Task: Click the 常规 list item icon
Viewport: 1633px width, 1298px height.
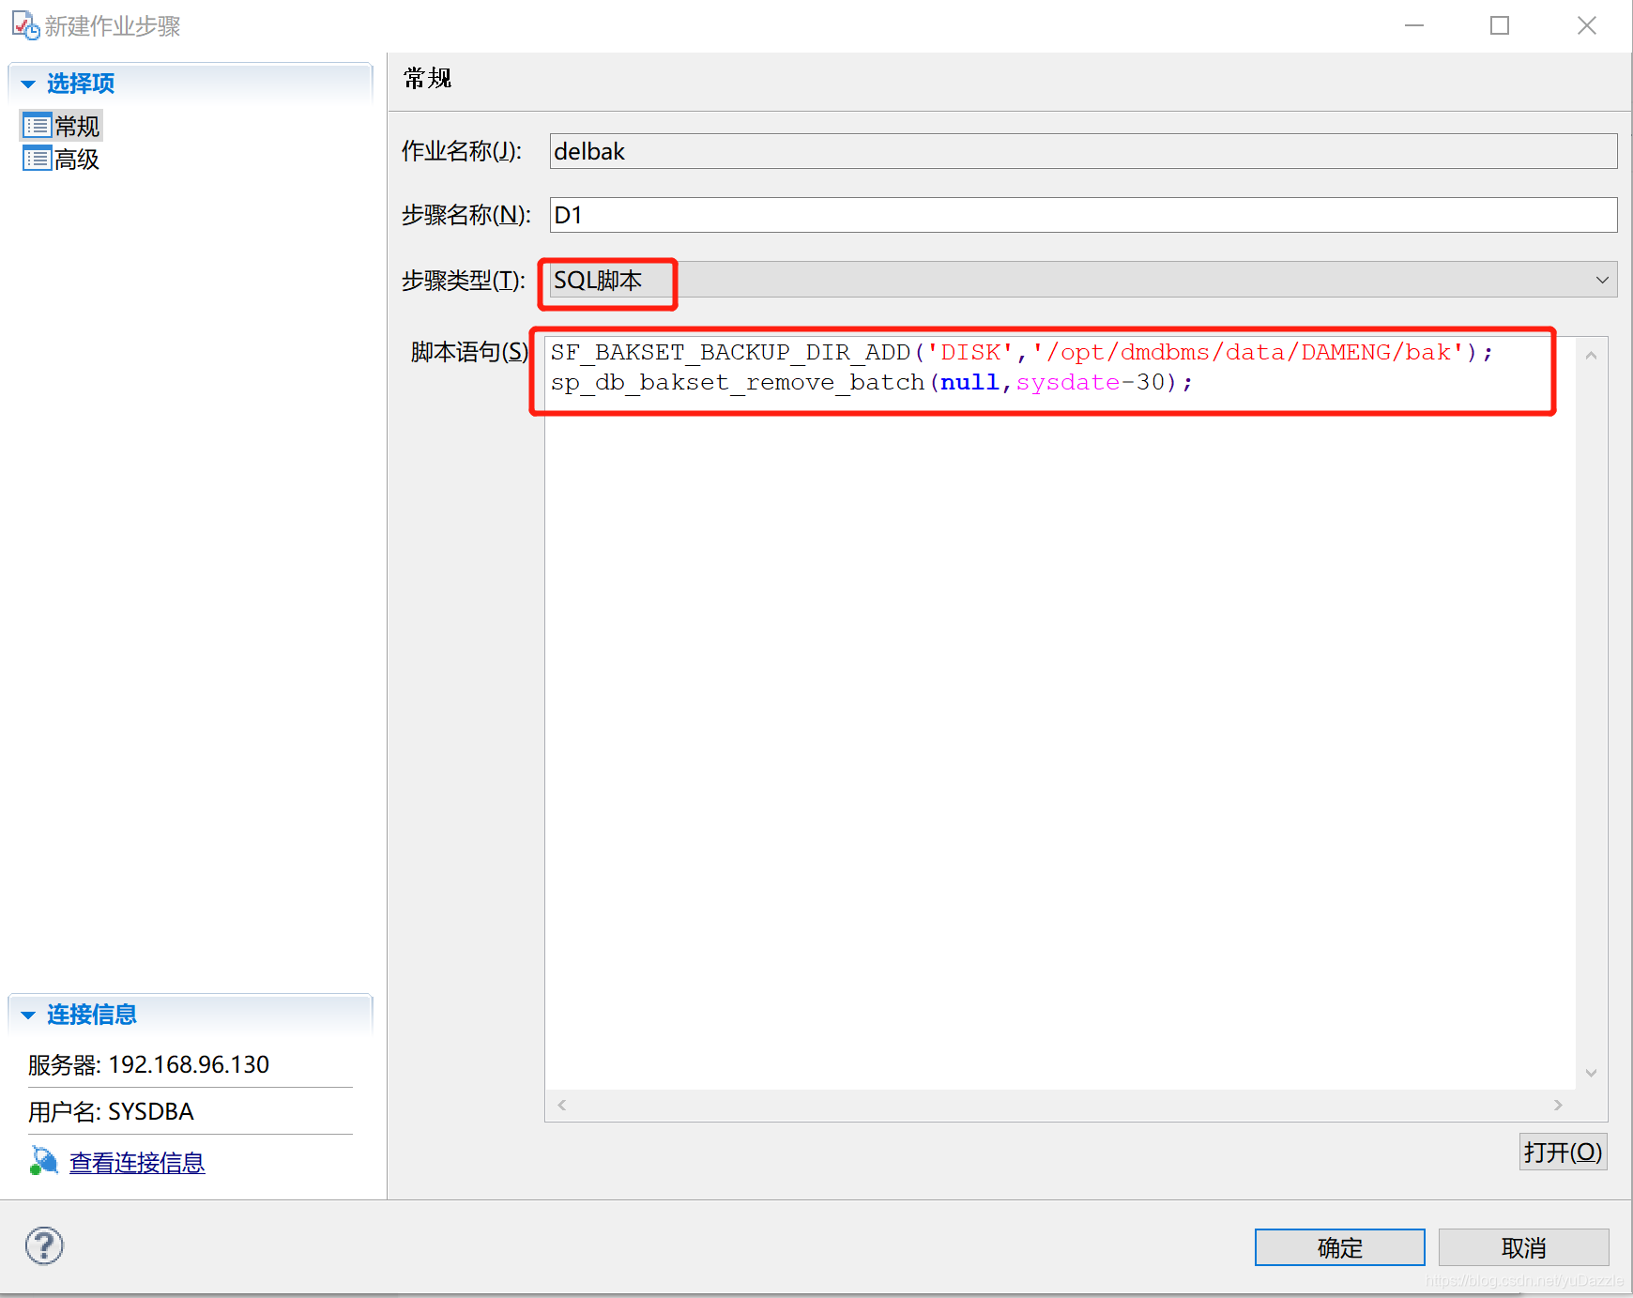Action: pyautogui.click(x=37, y=126)
